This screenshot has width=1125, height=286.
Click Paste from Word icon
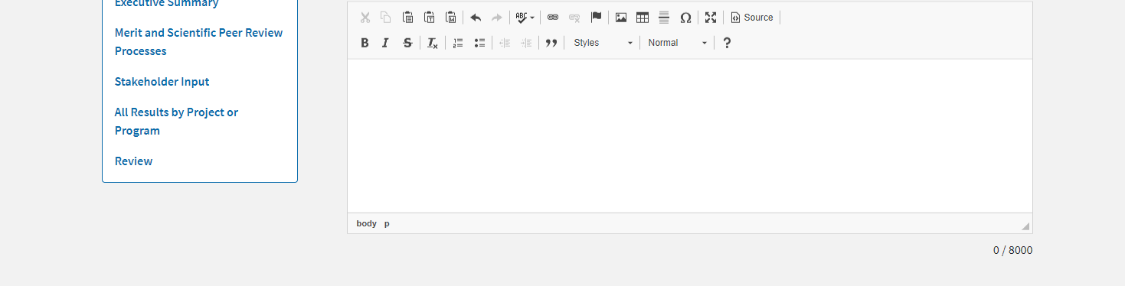point(451,18)
